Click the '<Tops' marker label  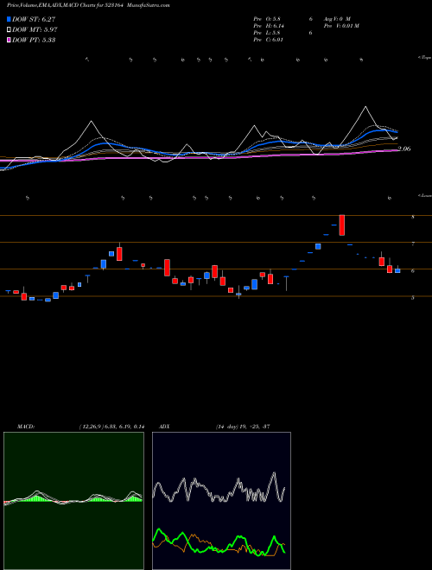[x=424, y=58]
